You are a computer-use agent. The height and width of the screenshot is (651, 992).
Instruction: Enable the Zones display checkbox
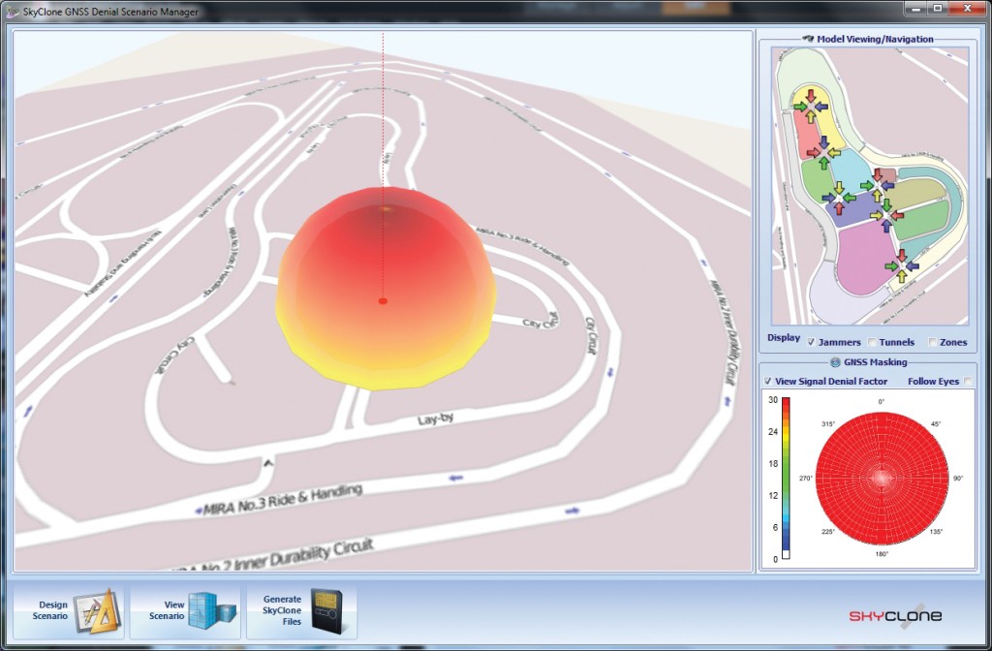click(x=932, y=342)
